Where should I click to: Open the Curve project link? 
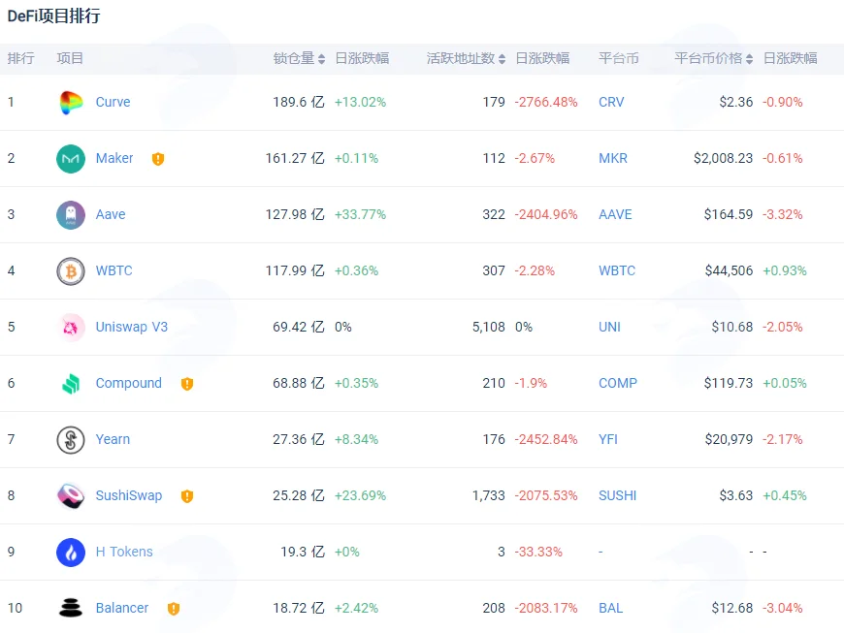(114, 102)
